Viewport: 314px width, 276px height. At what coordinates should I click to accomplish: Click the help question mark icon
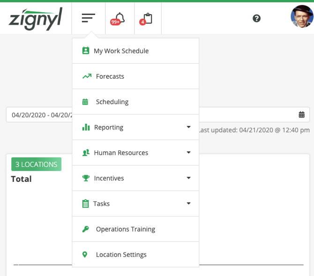coord(256,18)
